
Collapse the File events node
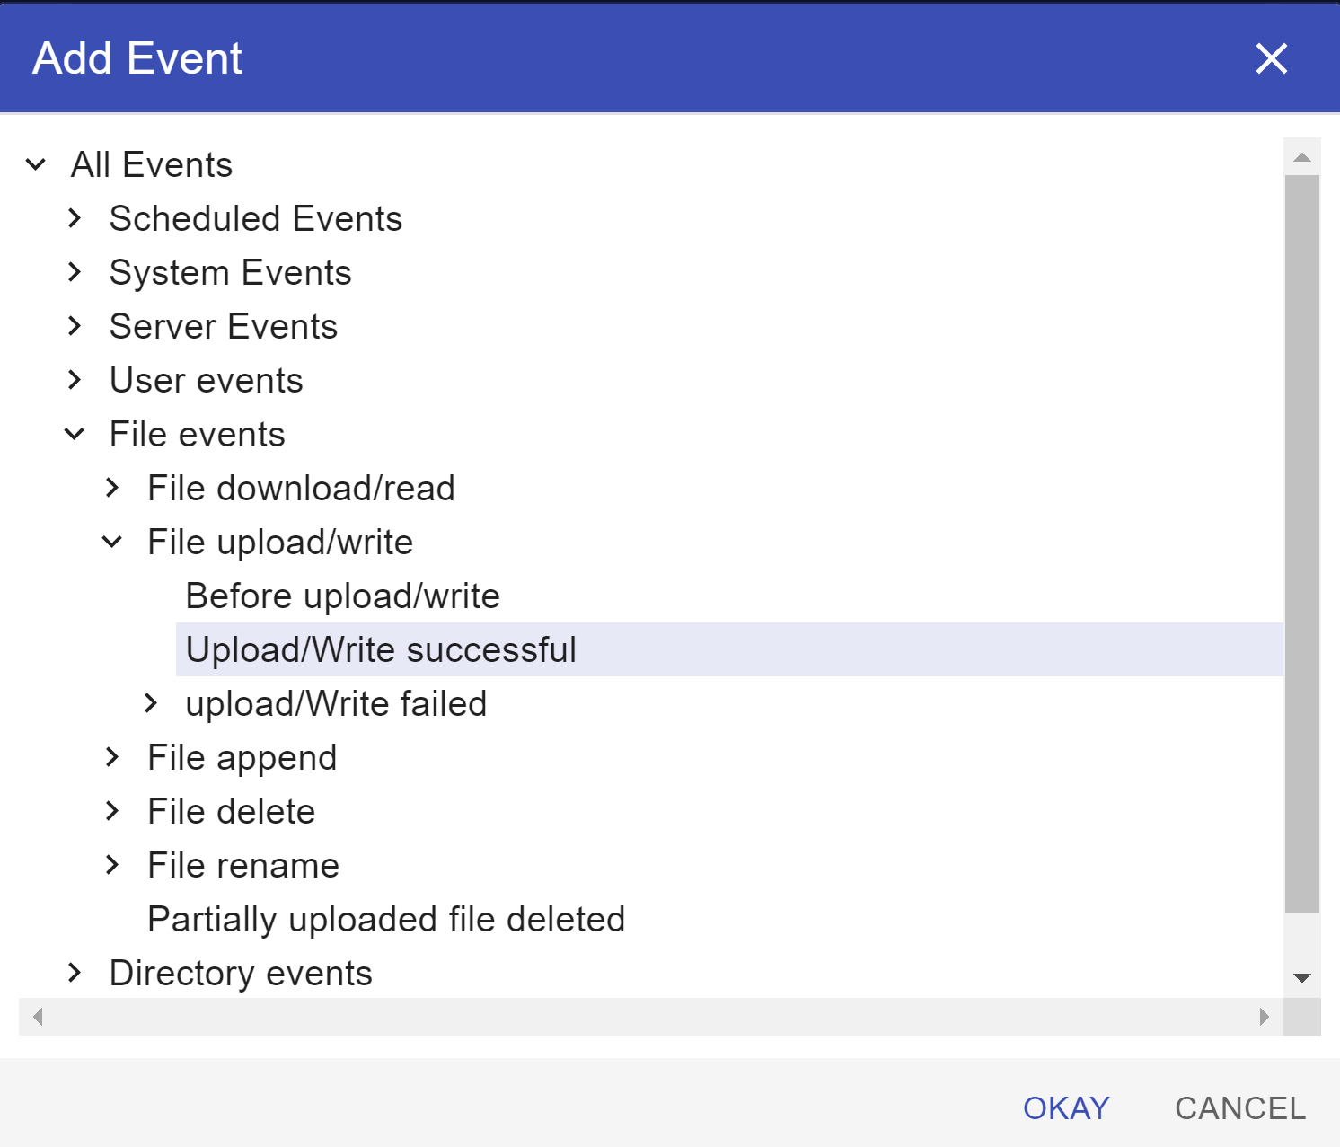tap(75, 435)
